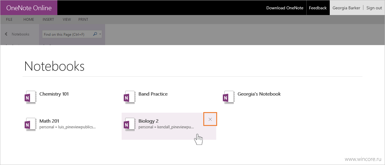
Task: Click the Band Practice notebook icon
Action: point(129,97)
